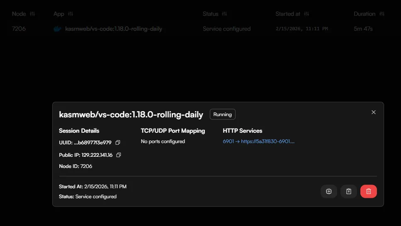Close the session details panel
401x226 pixels.
[x=373, y=112]
